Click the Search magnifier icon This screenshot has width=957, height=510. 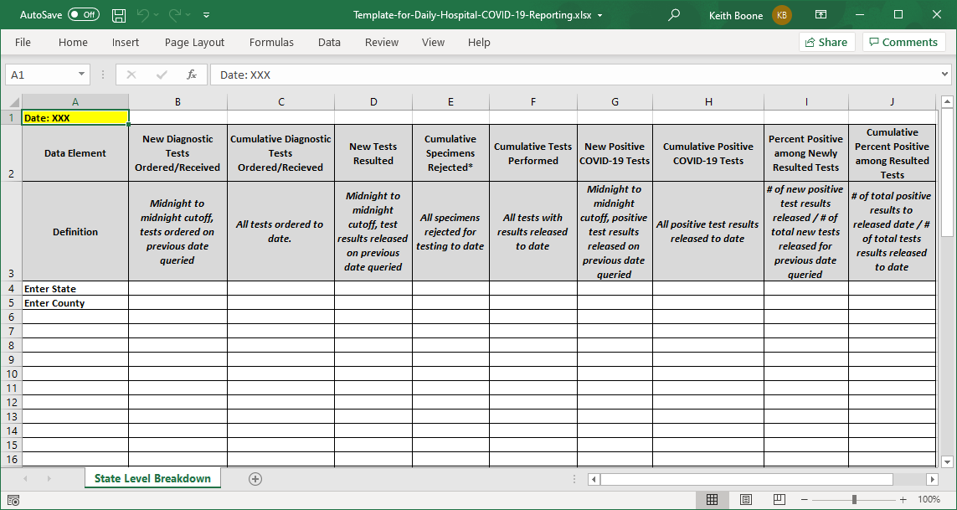(674, 15)
